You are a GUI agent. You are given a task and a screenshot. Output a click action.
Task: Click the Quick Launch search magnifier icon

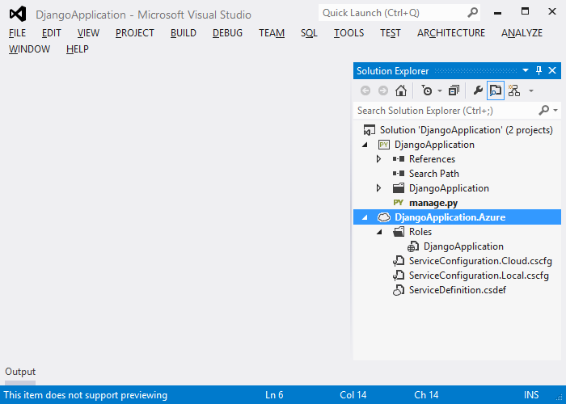click(472, 13)
